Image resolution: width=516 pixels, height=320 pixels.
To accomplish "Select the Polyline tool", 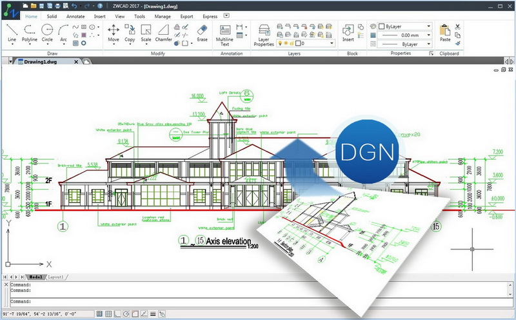I will (29, 32).
